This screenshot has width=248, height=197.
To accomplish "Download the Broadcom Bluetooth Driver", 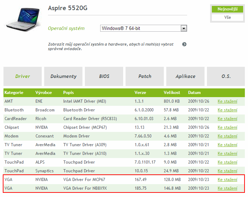I will pyautogui.click(x=227, y=110).
